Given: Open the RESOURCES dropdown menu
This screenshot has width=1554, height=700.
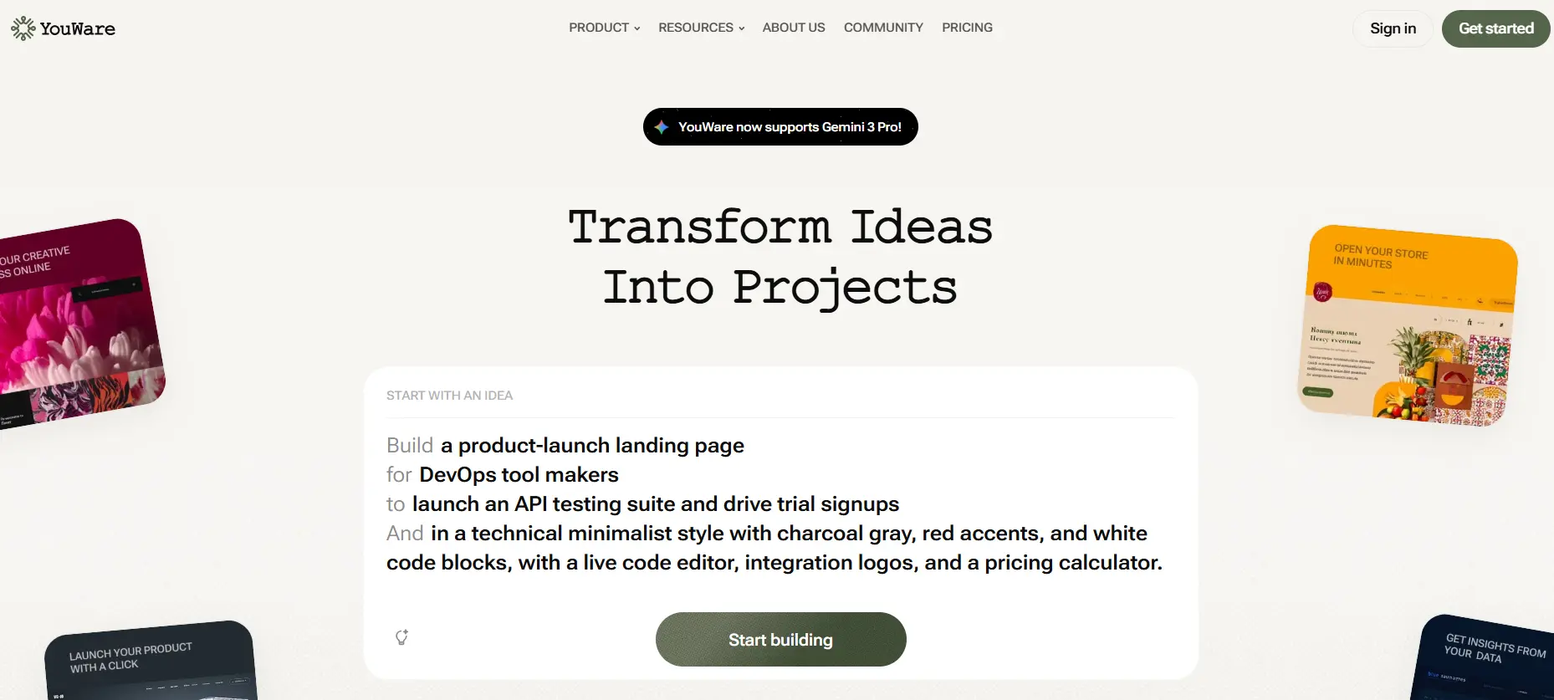Looking at the screenshot, I should (x=701, y=28).
